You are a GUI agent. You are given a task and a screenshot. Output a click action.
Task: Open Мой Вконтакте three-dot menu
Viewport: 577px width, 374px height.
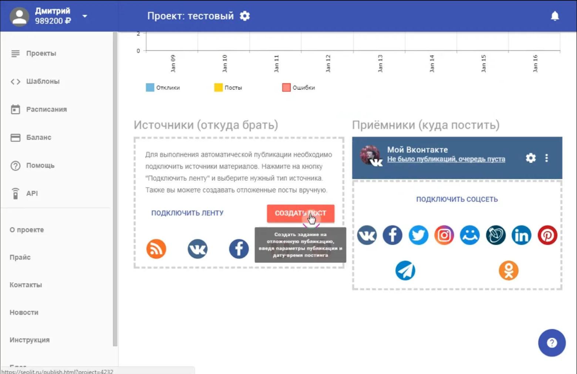tap(547, 158)
